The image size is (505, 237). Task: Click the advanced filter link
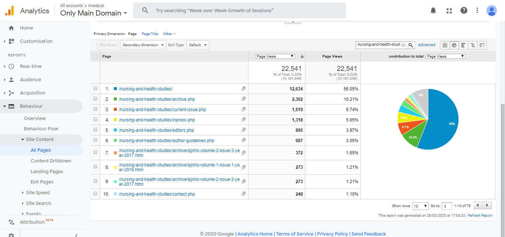coord(427,45)
